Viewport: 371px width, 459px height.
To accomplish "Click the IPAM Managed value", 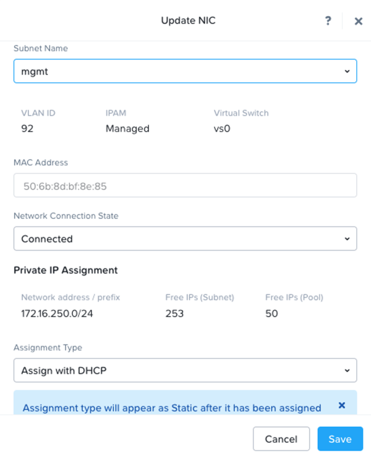I will 127,129.
